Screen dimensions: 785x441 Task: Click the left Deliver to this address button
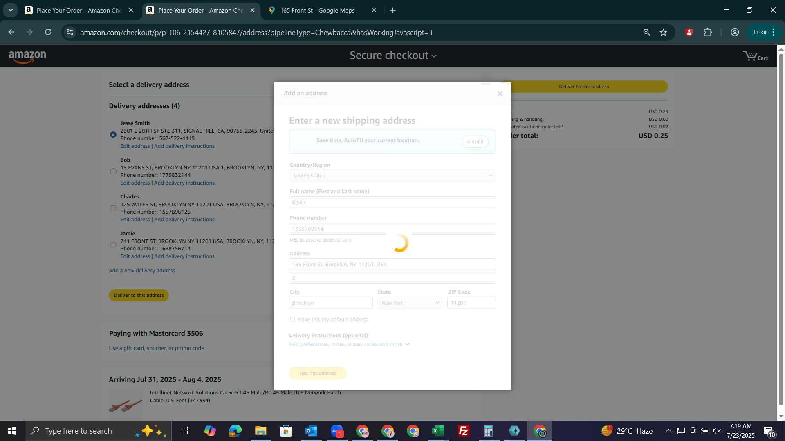(139, 295)
